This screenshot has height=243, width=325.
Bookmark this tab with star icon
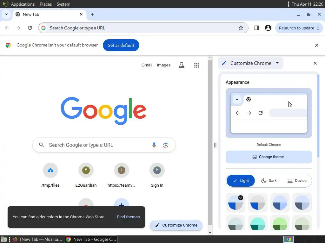click(x=241, y=28)
